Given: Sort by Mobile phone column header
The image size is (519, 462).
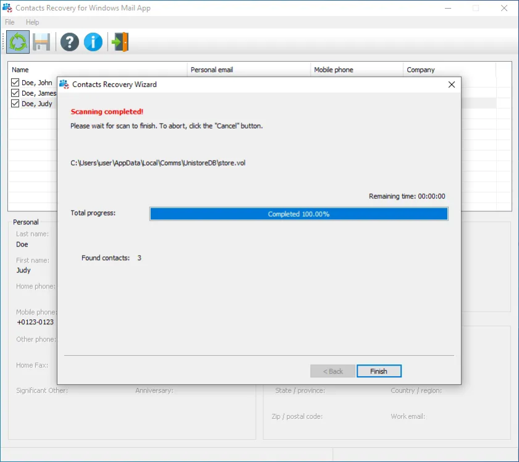Looking at the screenshot, I should pos(357,70).
